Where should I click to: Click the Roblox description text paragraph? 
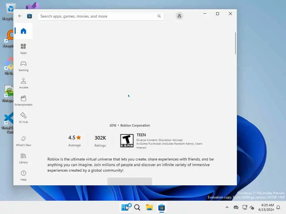[131, 165]
